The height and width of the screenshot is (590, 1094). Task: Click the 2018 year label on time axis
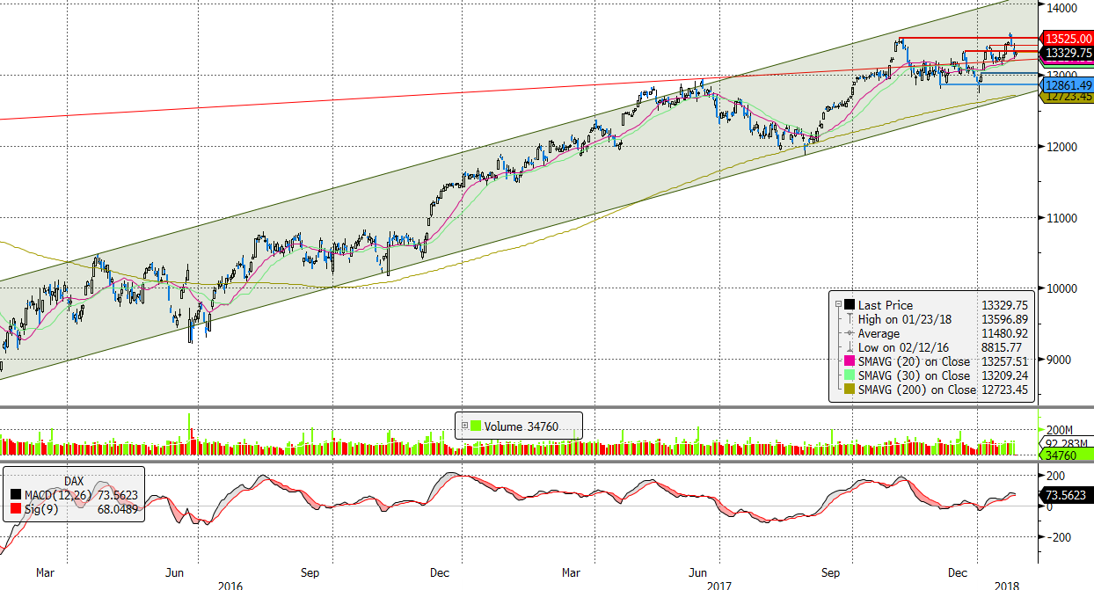pyautogui.click(x=1007, y=585)
